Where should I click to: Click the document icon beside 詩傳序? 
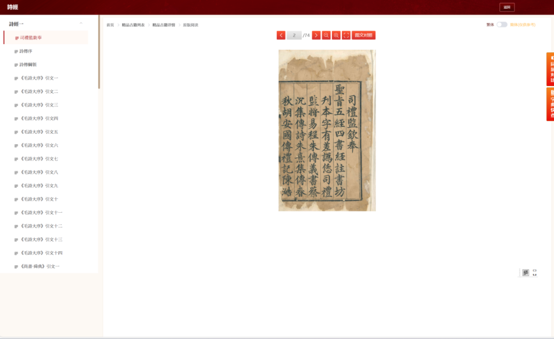pyautogui.click(x=16, y=51)
